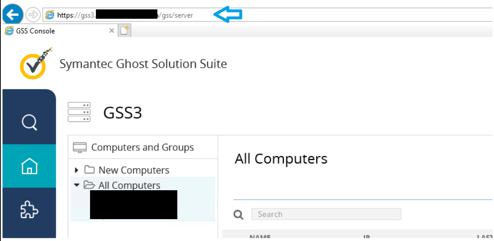Click the address bar URL field
Viewport: 494px width, 241px height.
point(268,15)
